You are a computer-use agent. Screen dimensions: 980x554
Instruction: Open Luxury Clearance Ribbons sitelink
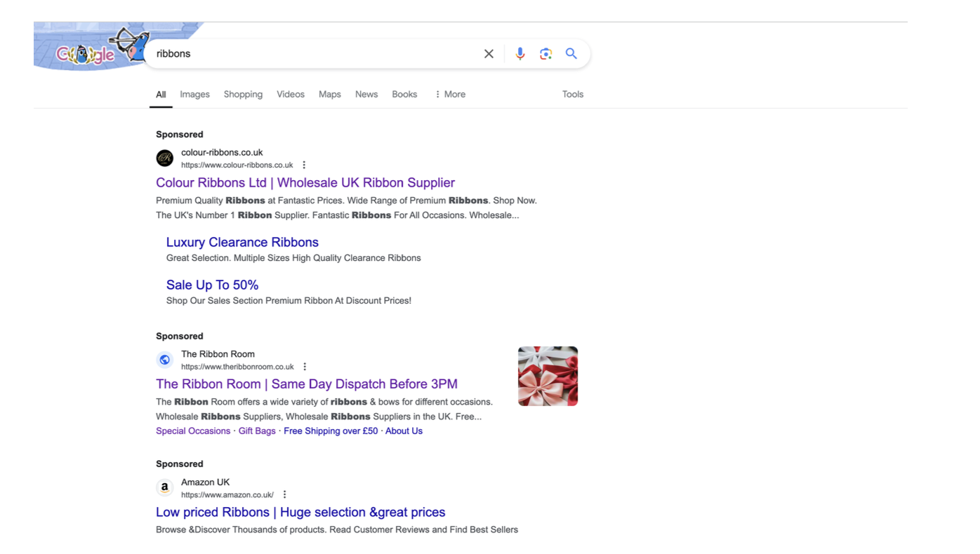click(242, 243)
